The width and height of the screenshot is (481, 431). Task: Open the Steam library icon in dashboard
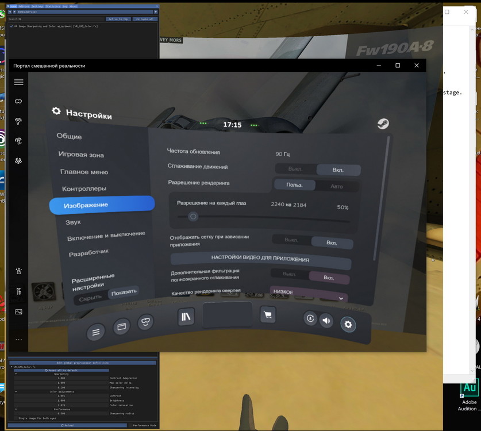point(186,316)
